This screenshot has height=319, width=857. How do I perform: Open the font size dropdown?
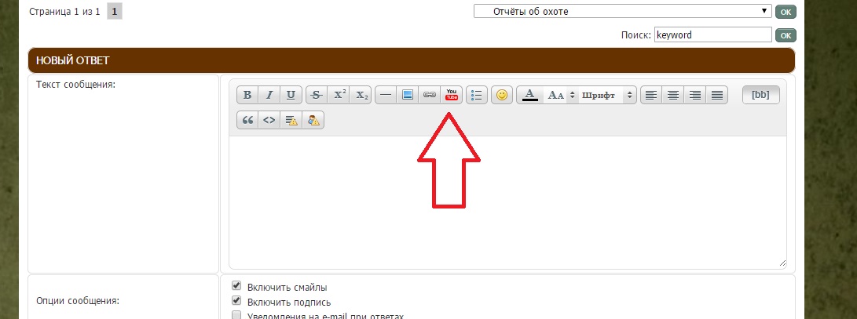[x=561, y=95]
